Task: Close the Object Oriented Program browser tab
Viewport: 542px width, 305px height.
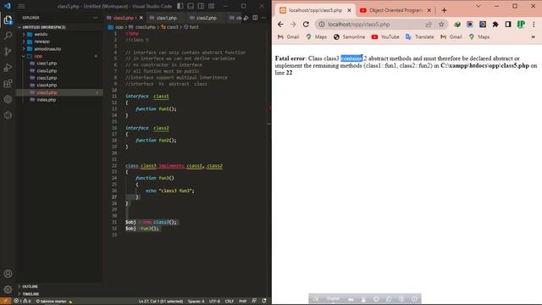Action: pyautogui.click(x=429, y=10)
